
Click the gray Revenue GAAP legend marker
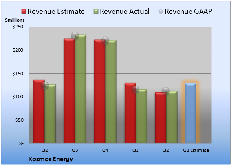[161, 12]
